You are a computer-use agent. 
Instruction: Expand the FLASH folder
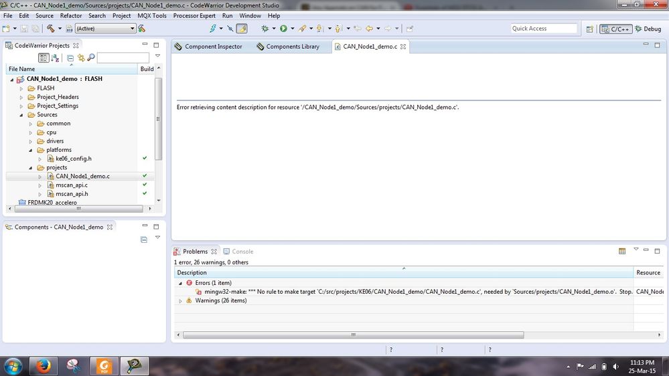point(21,89)
